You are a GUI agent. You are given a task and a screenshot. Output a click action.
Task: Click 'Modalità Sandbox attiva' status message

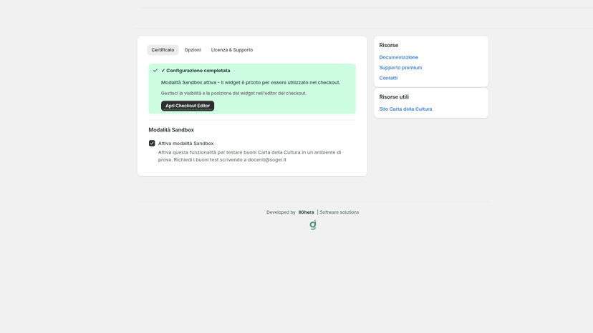tap(251, 82)
